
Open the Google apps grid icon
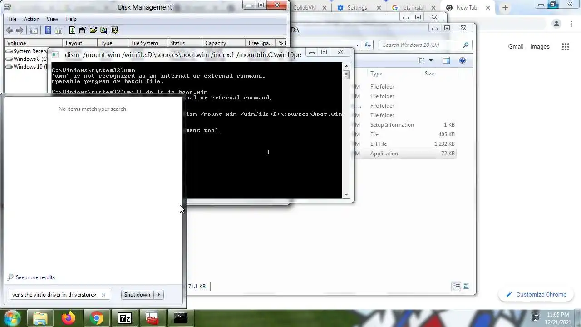565,47
